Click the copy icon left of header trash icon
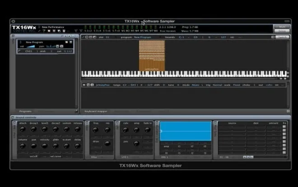 pos(59,31)
